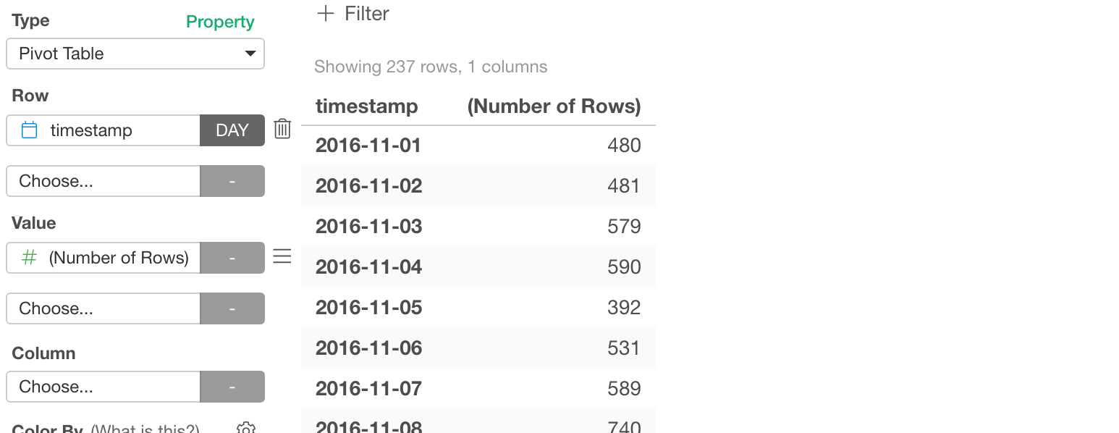Open Color By settings gear icon
Viewport: 1119px width, 433px height.
point(246,429)
